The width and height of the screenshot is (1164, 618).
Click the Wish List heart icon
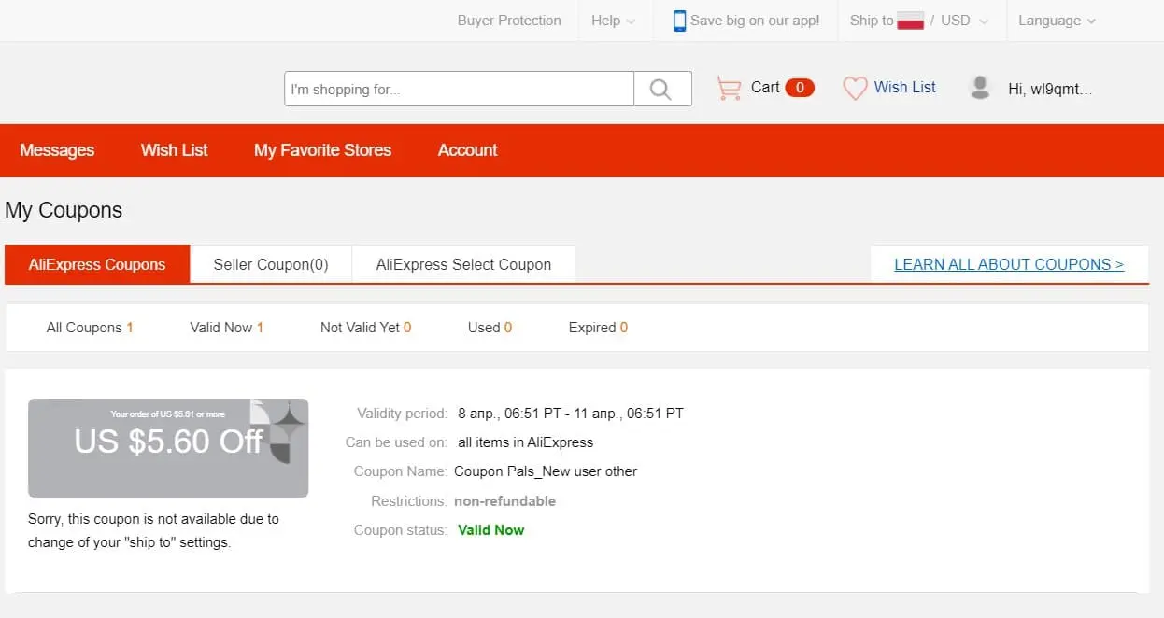click(x=855, y=88)
